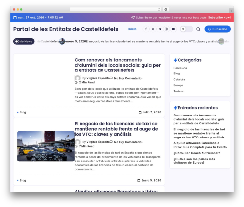Viewport: 244px width, 207px height.
Task: Click the taxi article thumbnail image
Action: (46, 146)
